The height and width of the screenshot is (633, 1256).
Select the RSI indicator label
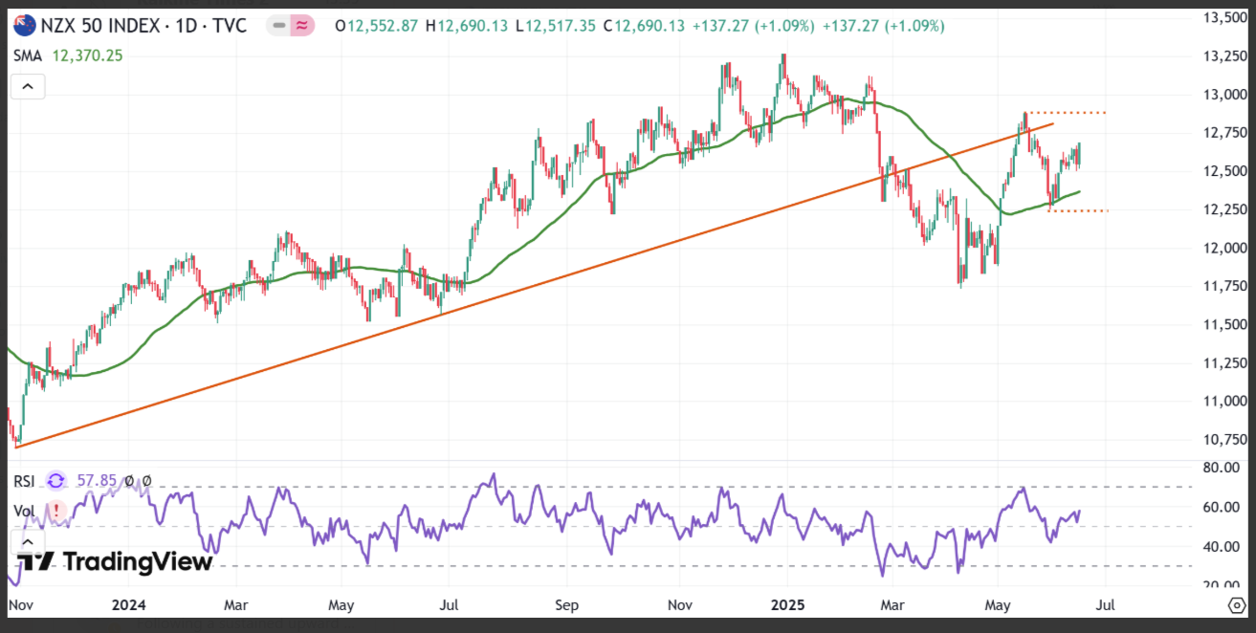coord(25,481)
